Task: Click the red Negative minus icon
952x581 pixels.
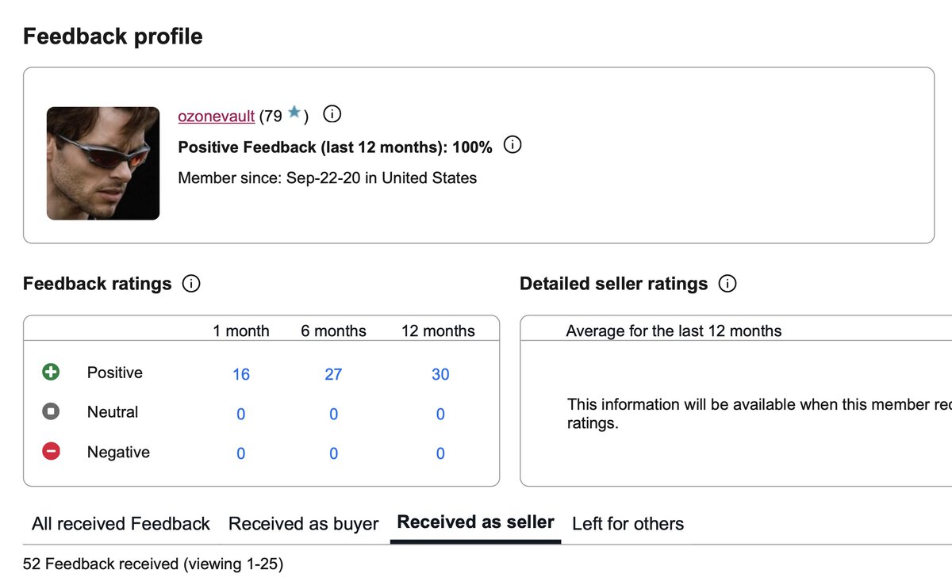Action: 52,452
